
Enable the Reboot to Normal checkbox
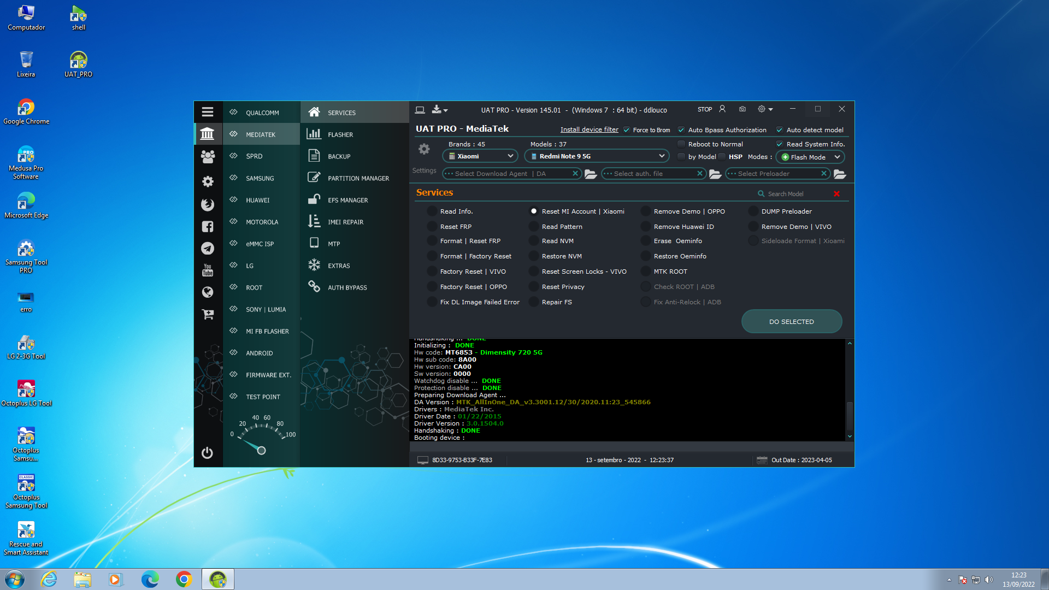681,144
